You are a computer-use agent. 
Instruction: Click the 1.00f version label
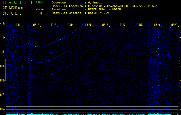[x=40, y=2]
